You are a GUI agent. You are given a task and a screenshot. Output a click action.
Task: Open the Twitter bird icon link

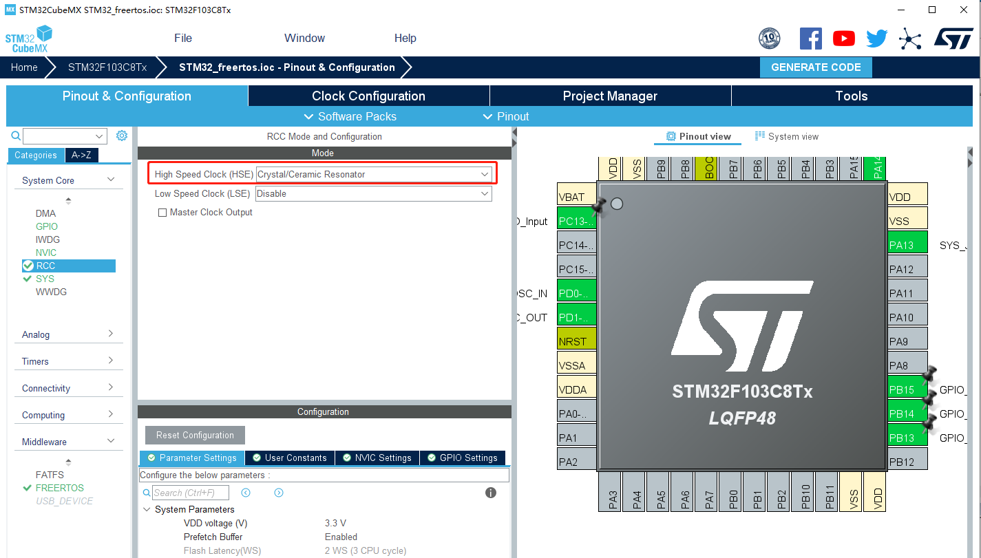pos(877,39)
